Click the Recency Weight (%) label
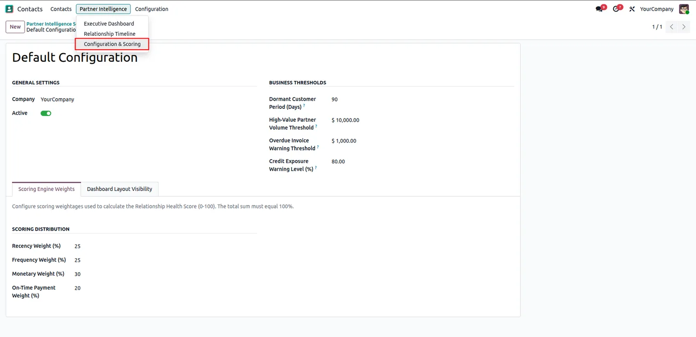Screen dimensions: 696x337 pos(36,246)
